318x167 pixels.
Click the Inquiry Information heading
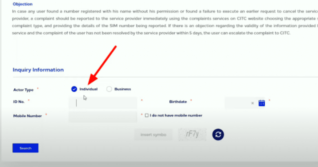[38, 70]
